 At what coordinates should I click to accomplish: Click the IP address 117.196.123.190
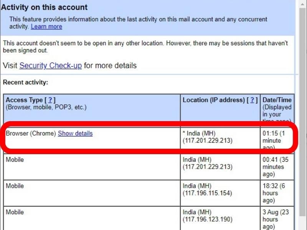[x=208, y=219]
